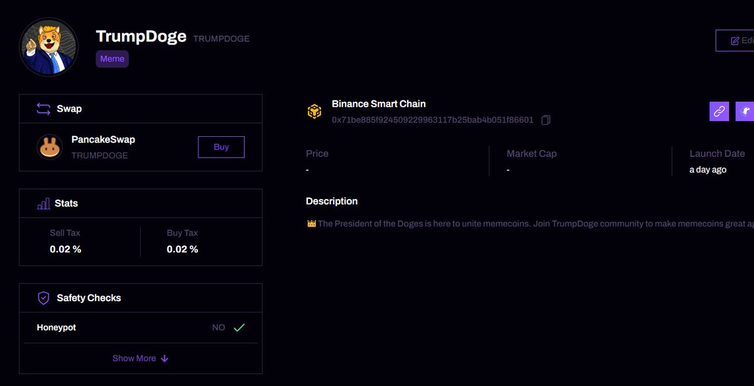Click the 'a day ago' launch date
Viewport: 754px width, 386px height.
[708, 169]
